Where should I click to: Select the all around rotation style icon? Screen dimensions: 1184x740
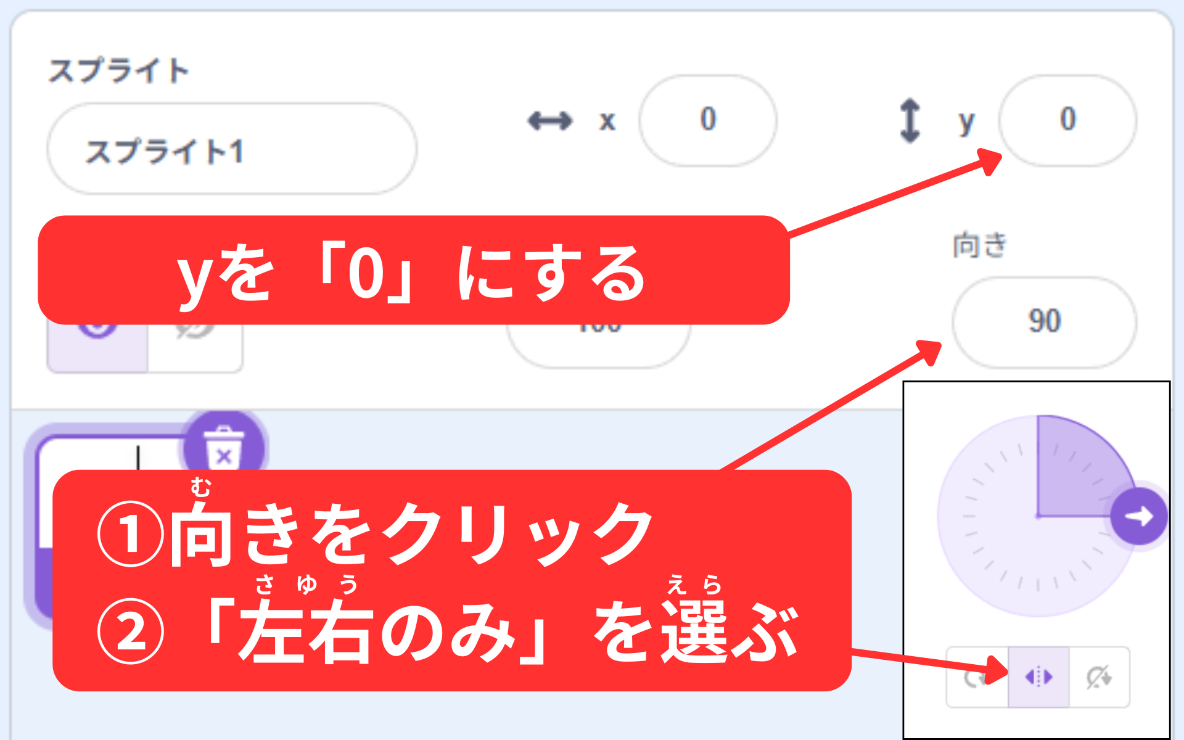977,677
